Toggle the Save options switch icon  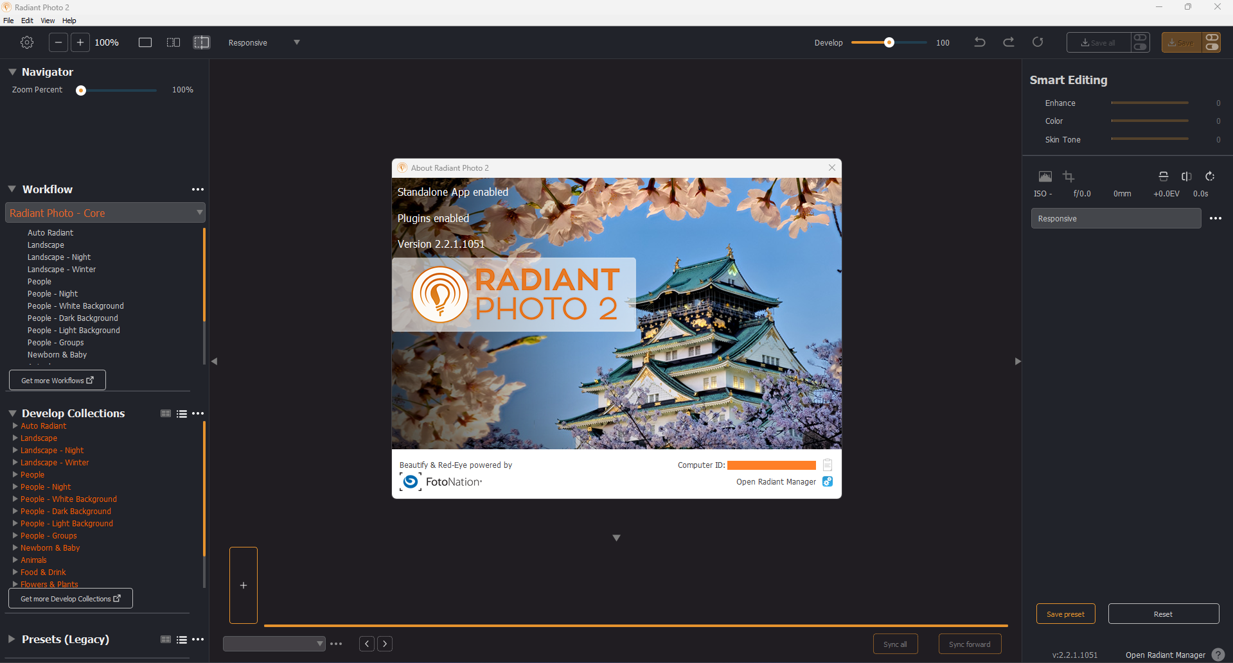click(x=1212, y=42)
